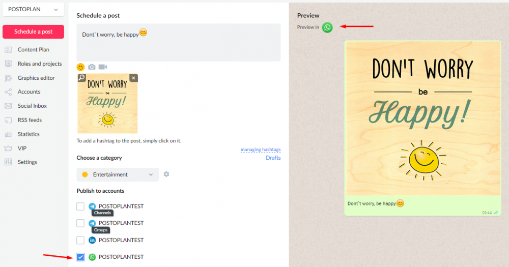Viewport: 509px width, 267px height.
Task: Click the preview message caption text
Action: pos(376,203)
